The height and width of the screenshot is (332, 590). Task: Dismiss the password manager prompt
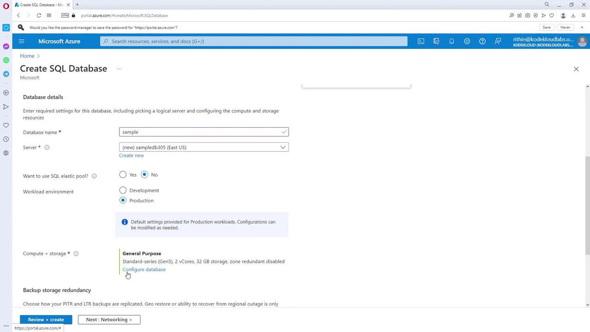pos(582,27)
